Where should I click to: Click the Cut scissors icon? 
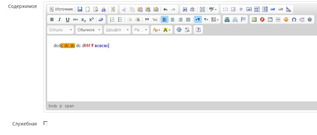pyautogui.click(x=124, y=9)
